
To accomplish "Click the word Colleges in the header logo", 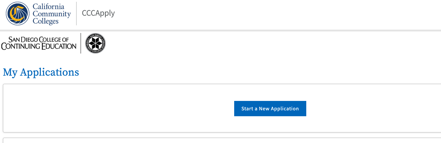I will click(x=46, y=21).
